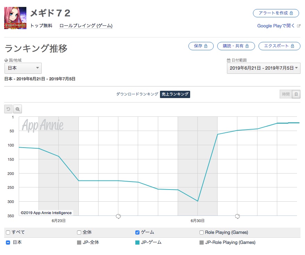Click the ©2019 App Annie Intelligence text
This screenshot has width=305, height=255.
(x=46, y=213)
